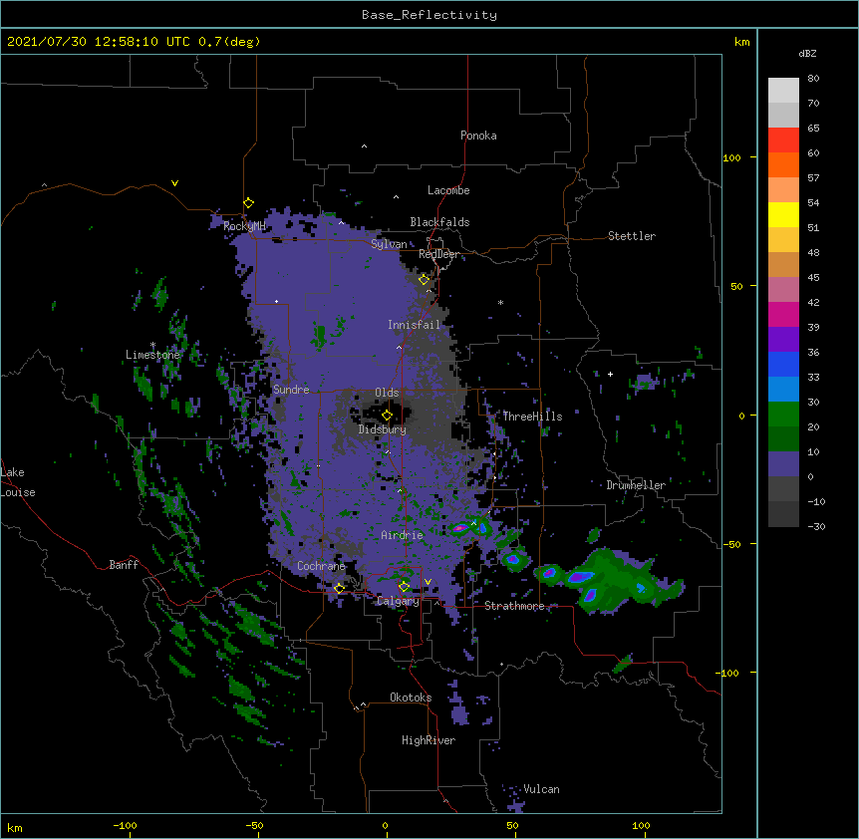Click the Innisfail city label
859x839 pixels.
415,325
